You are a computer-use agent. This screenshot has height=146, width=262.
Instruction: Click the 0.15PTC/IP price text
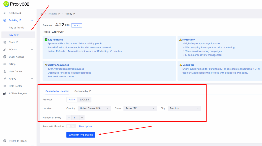click(58, 32)
